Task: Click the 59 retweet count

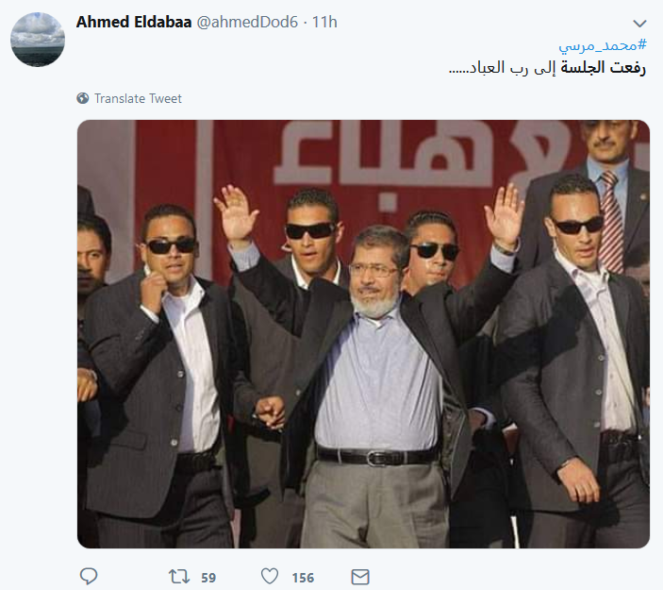Action: 208,578
